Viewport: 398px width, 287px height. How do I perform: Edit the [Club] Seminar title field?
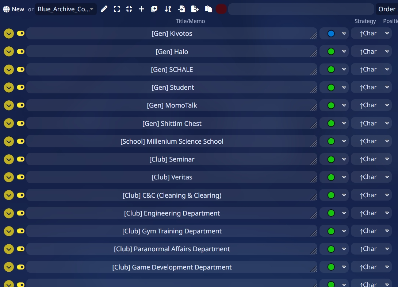[x=172, y=159]
